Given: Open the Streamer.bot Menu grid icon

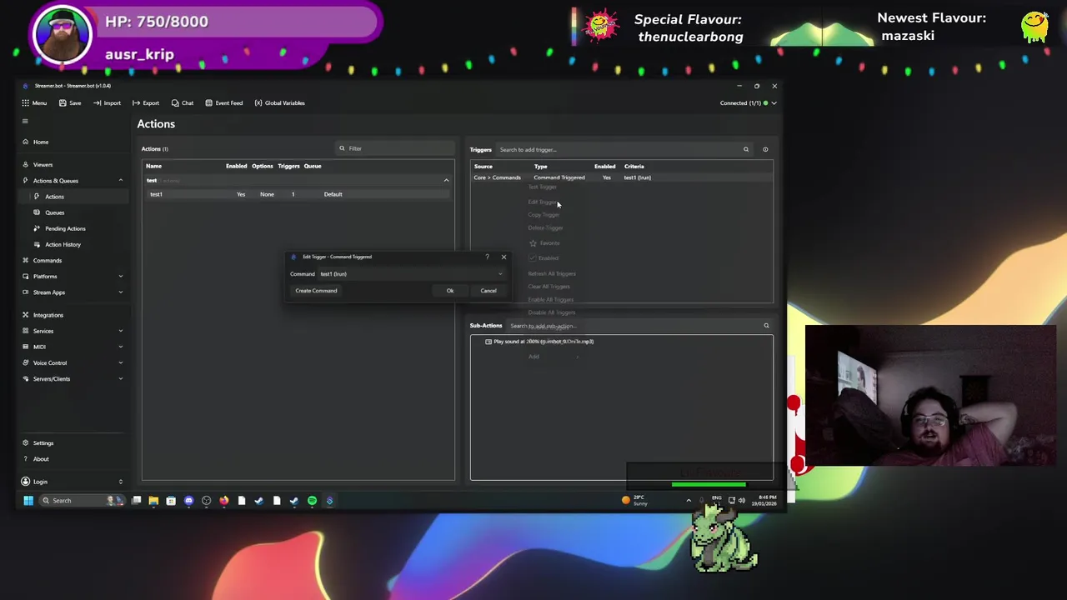Looking at the screenshot, I should pos(26,102).
